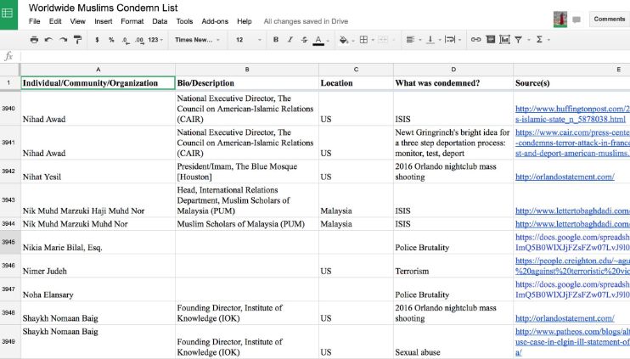Click the Insert link icon
This screenshot has width=630, height=359.
[x=475, y=40]
